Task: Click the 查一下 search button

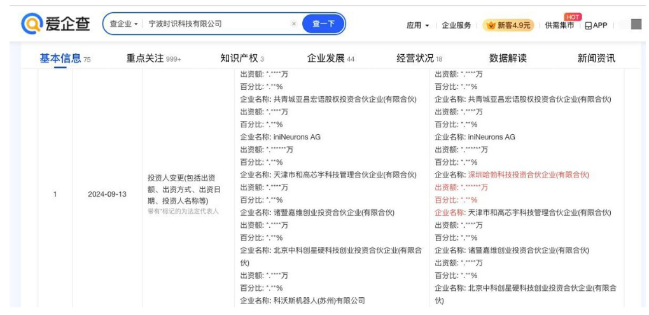Action: pyautogui.click(x=323, y=24)
